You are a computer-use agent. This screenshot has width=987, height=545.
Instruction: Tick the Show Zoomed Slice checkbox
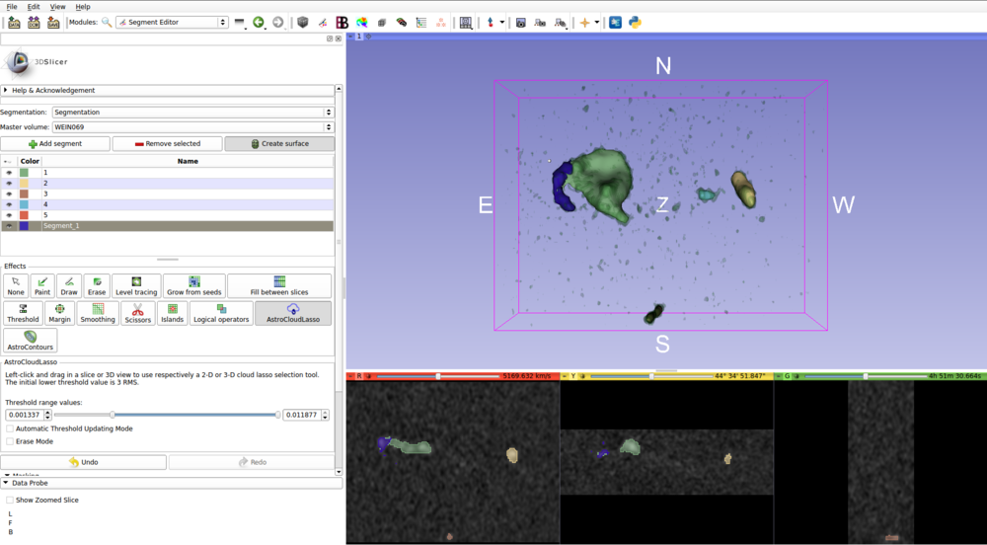pos(10,501)
